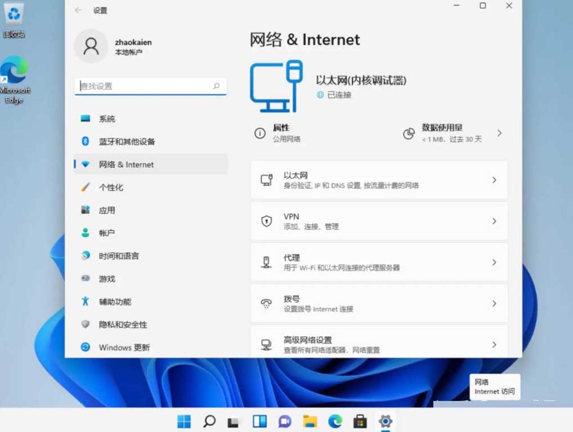The image size is (573, 432).
Task: Open the 辅助功能 settings icon
Action: pos(85,301)
